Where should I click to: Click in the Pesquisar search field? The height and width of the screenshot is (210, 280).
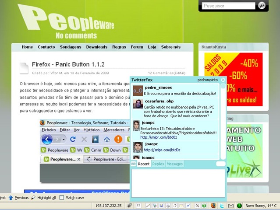pos(228,6)
